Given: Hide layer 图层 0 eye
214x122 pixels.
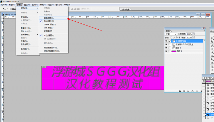Looking at the screenshot, I should coord(166,51).
